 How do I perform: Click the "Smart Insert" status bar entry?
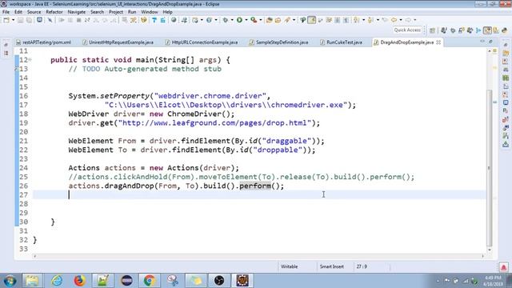click(332, 266)
